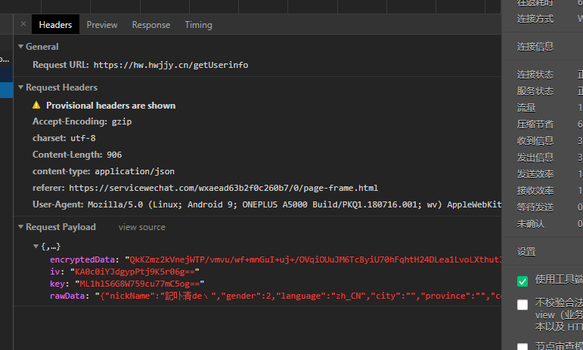Enable the 不校验合法 checkbox
The width and height of the screenshot is (583, 350).
[523, 305]
